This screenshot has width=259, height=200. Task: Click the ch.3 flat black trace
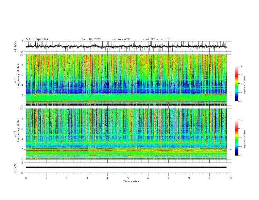click(x=126, y=167)
